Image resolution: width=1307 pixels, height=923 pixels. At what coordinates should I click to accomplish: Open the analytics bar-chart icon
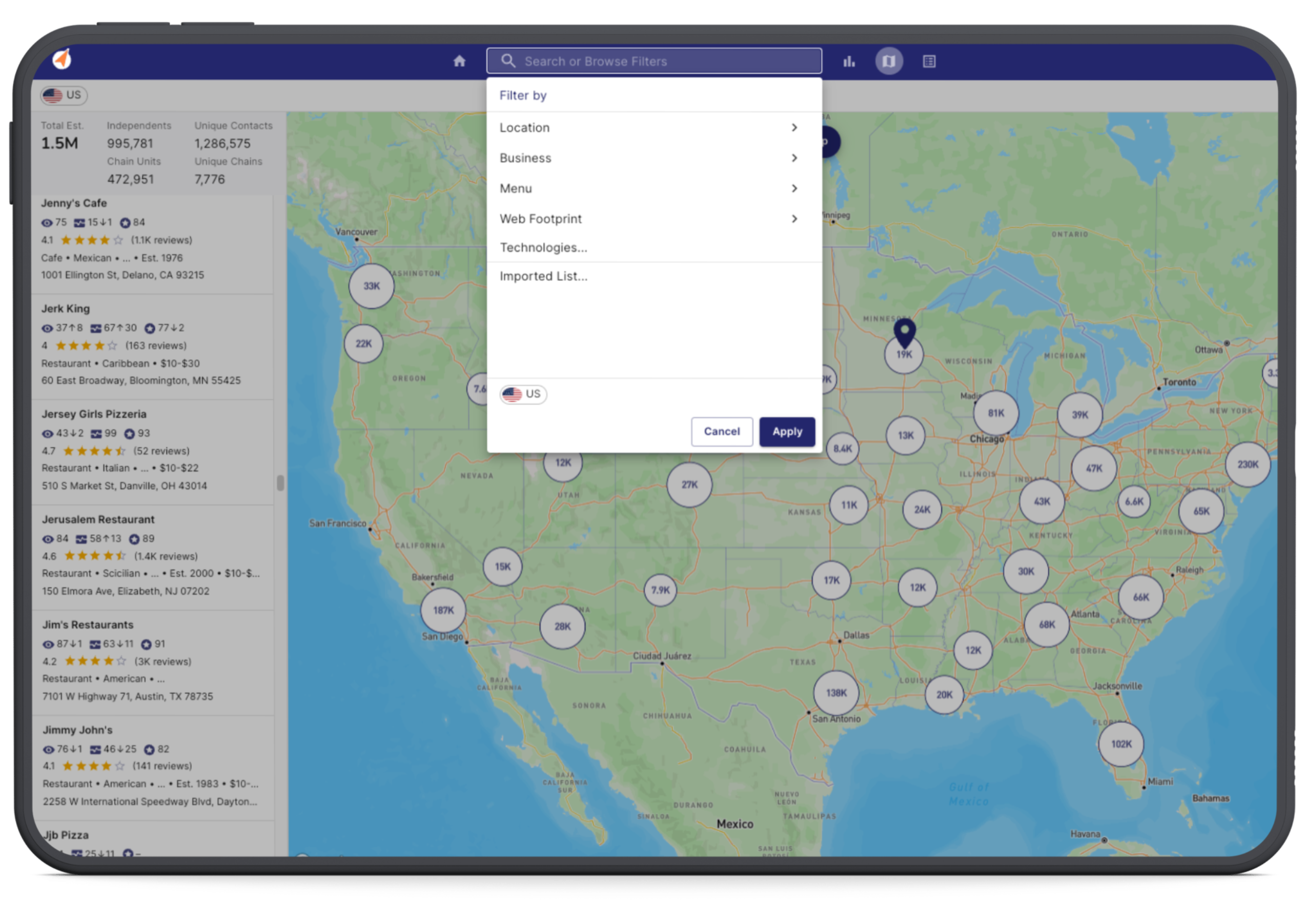849,61
